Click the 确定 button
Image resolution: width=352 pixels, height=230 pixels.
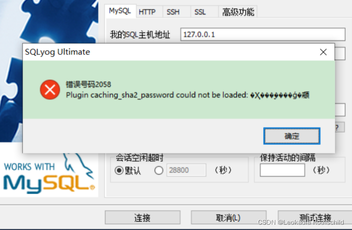click(292, 136)
